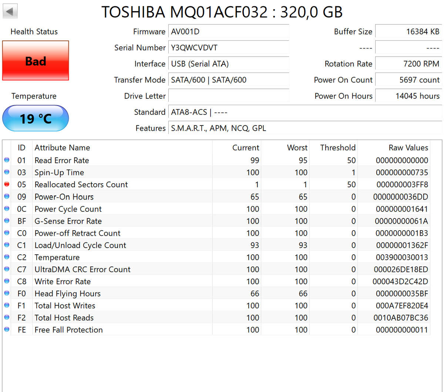
Task: Click the blue 19 °C temperature badge
Action: pyautogui.click(x=35, y=118)
